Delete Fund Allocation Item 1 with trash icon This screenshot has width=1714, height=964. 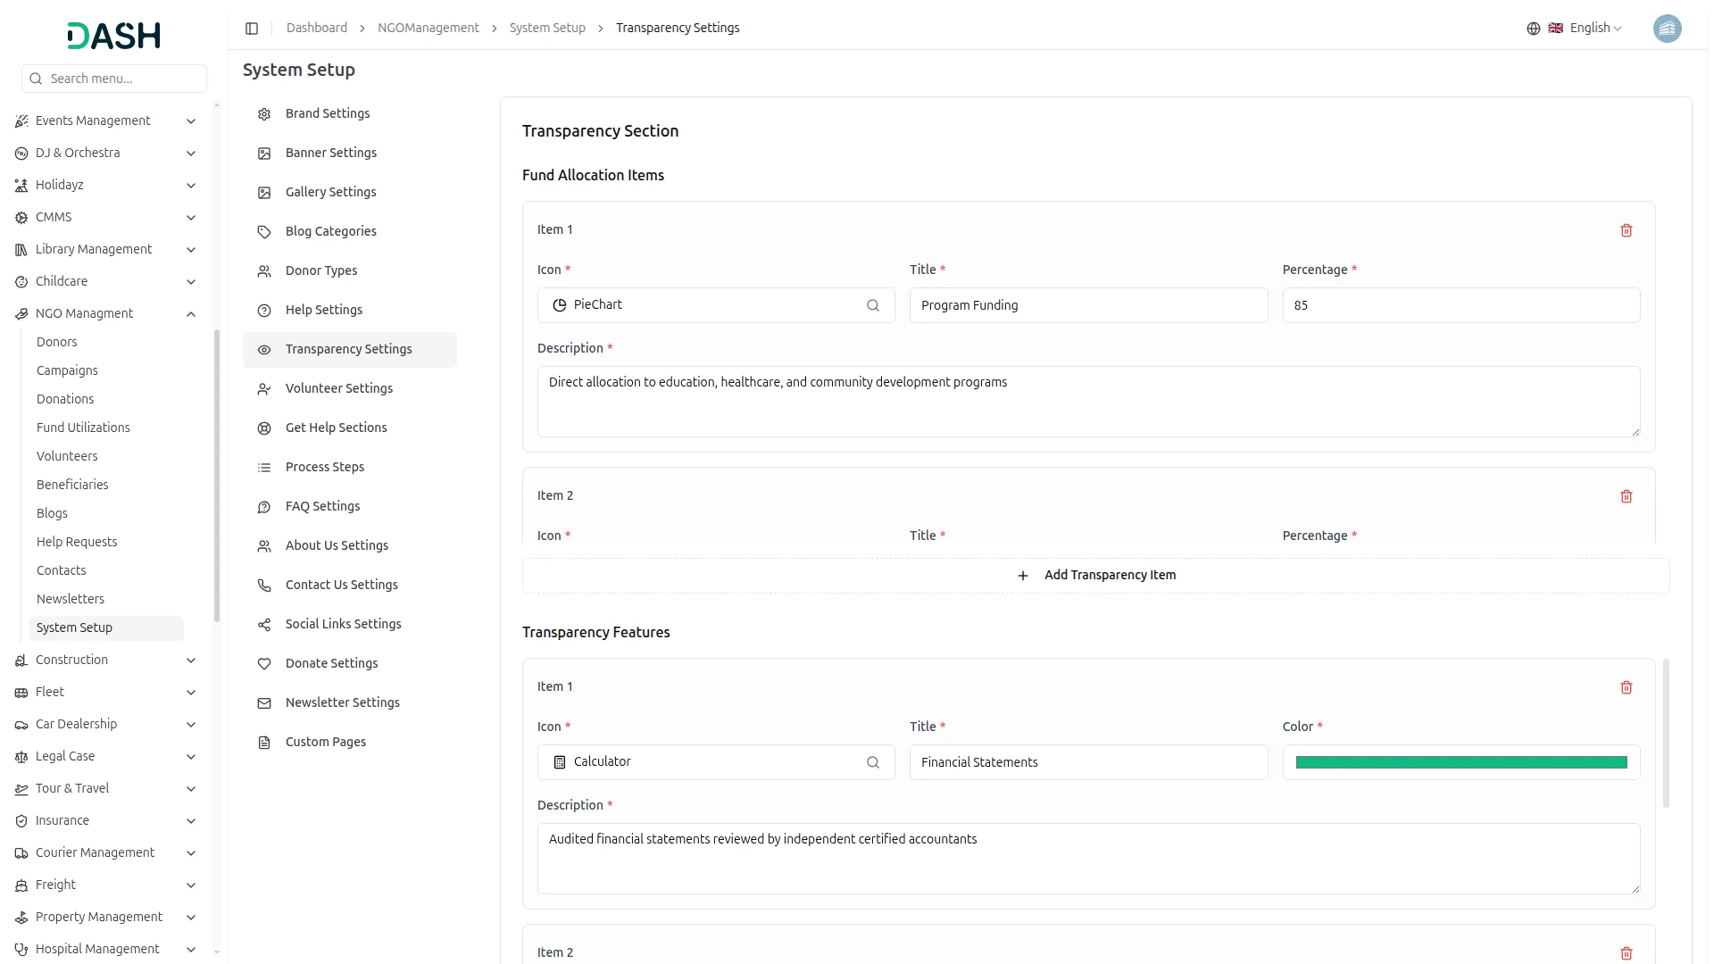pos(1626,230)
